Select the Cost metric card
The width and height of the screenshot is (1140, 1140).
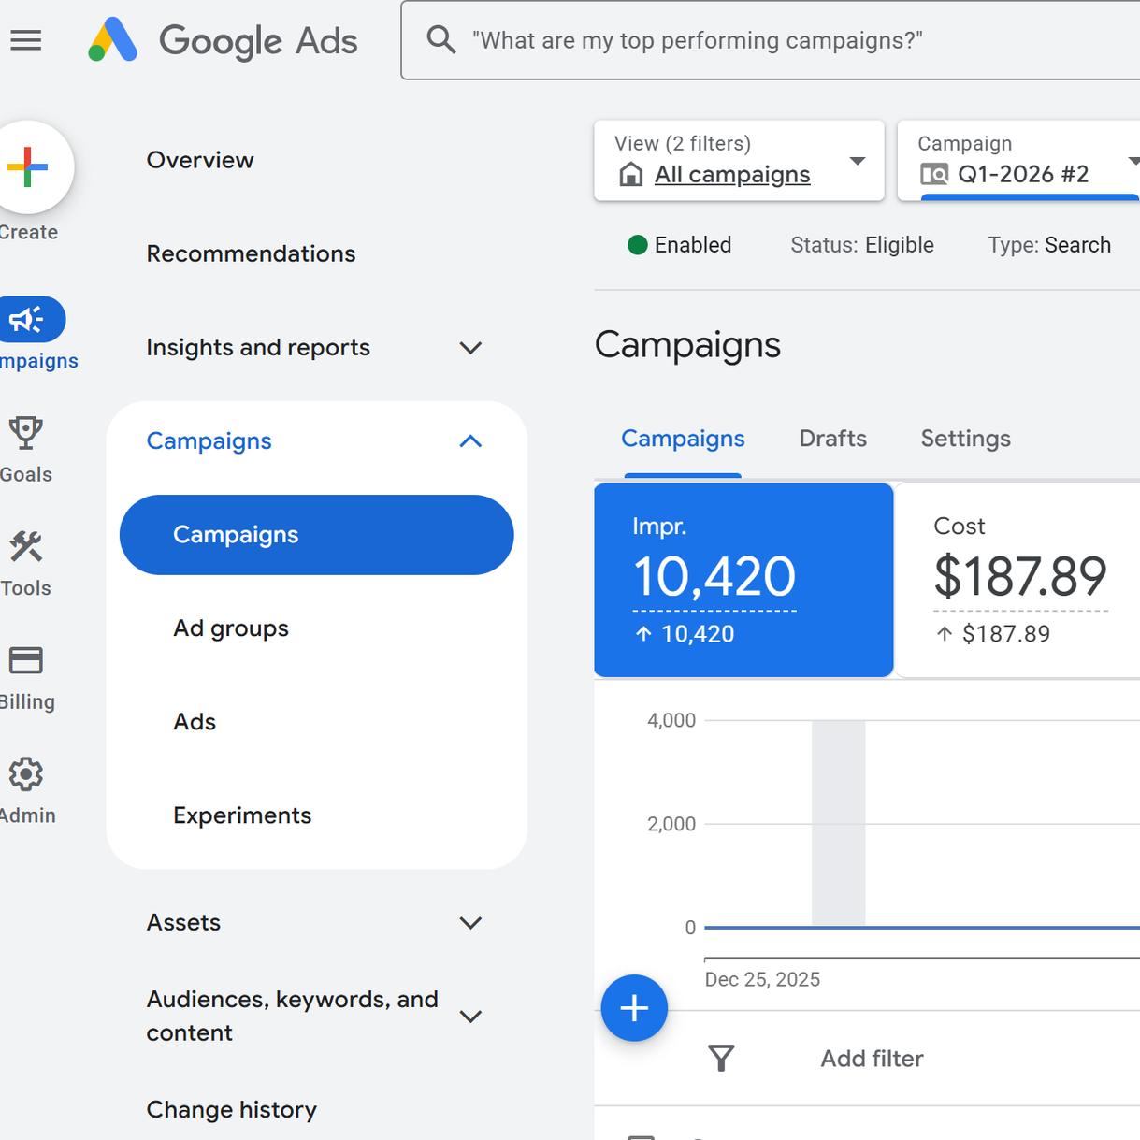tap(1018, 580)
